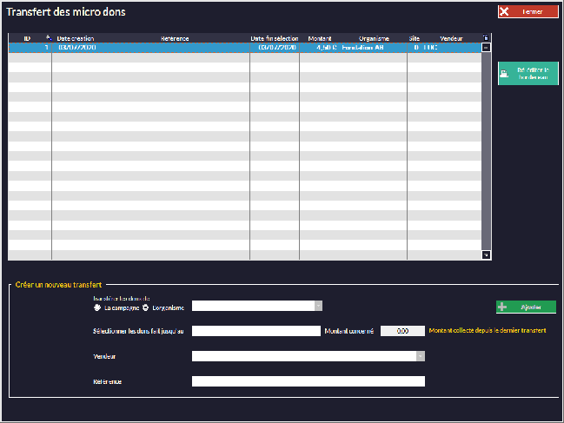Expand the Vendeur dropdown list
Screen dimensions: 564x423
pos(421,356)
